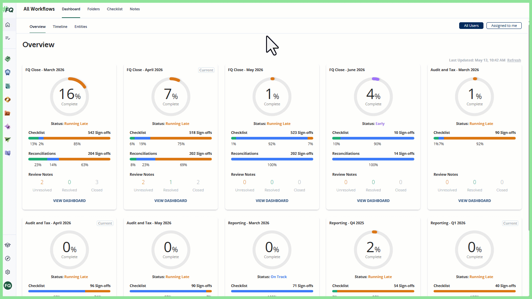Image resolution: width=532 pixels, height=299 pixels.
Task: Click the FQ logo in top corner
Action: pos(8,10)
